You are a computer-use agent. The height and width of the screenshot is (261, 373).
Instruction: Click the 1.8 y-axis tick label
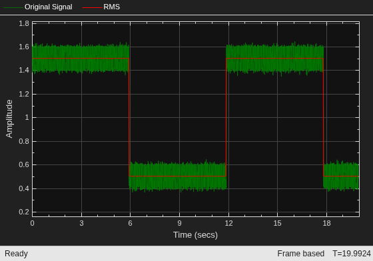click(24, 23)
